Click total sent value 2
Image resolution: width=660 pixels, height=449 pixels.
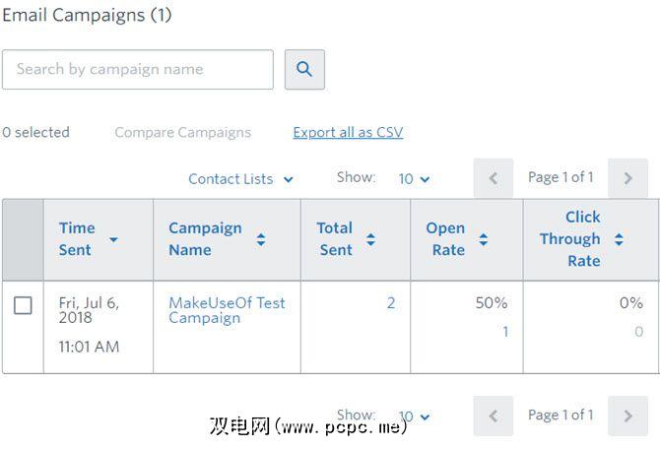pyautogui.click(x=390, y=303)
